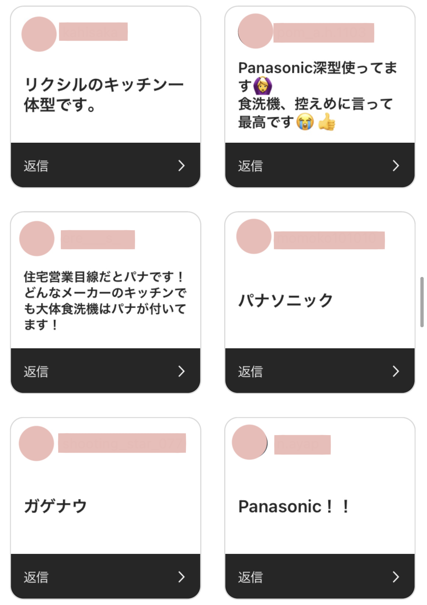
Task: Click reply chevron on the Panasonic深型 card
Action: pyautogui.click(x=396, y=166)
